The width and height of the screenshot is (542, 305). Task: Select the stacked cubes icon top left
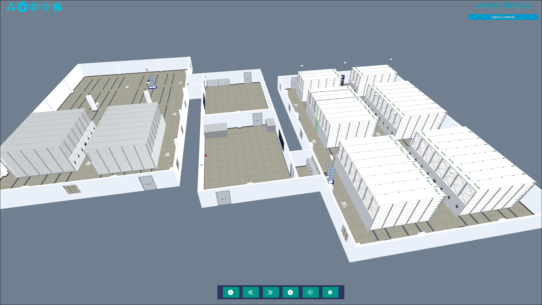58,7
